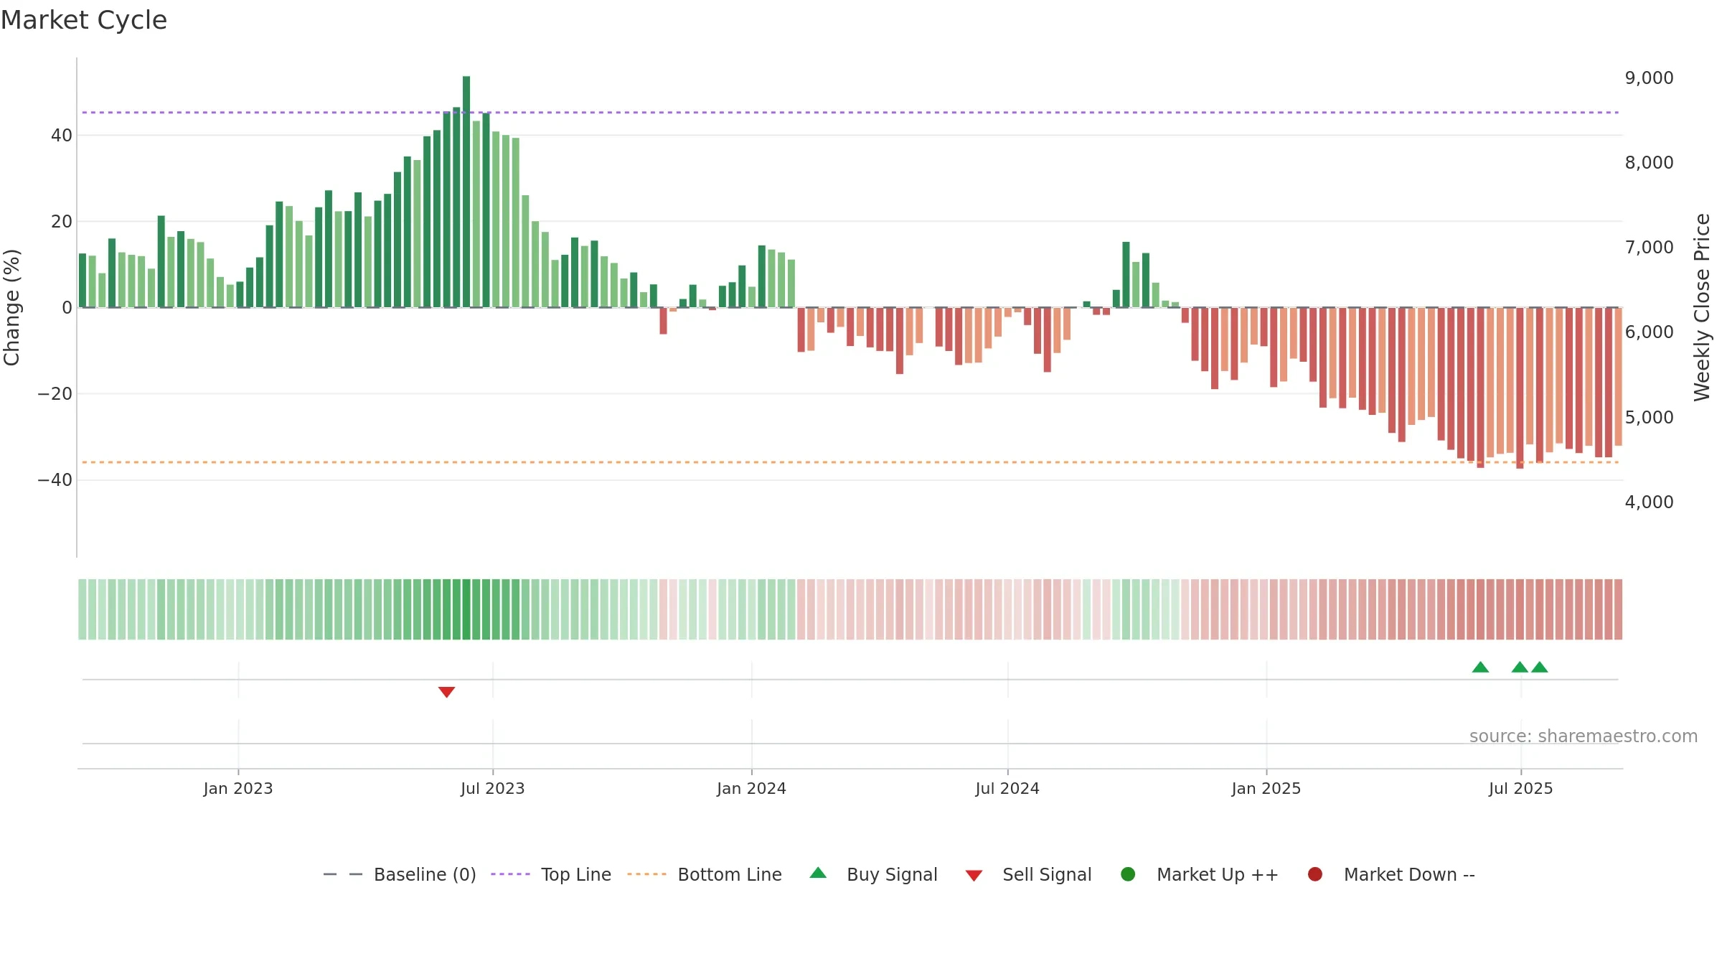Viewport: 1722px width, 969px height.
Task: Click the Jul 2025 axis label
Action: point(1521,788)
